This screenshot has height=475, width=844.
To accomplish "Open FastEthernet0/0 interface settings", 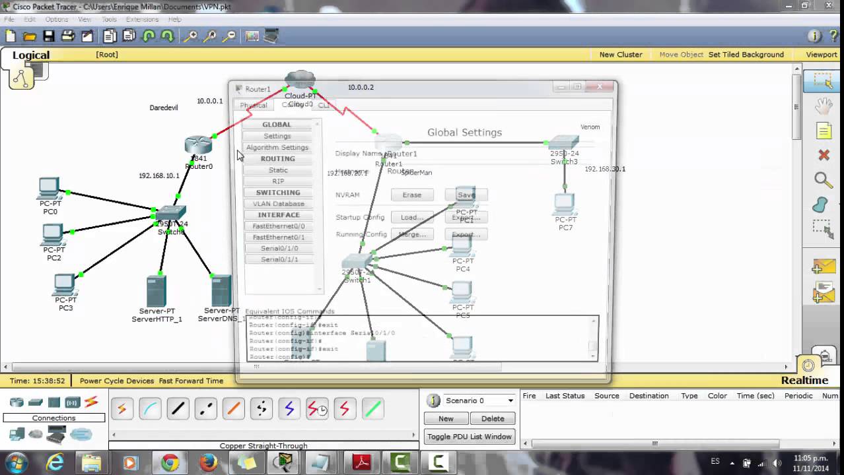I will point(279,226).
